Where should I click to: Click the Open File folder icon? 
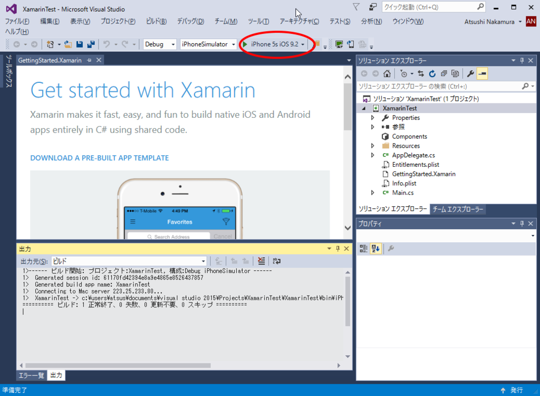pyautogui.click(x=68, y=44)
